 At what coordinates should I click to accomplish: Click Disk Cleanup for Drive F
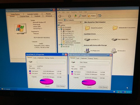pos(103,87)
